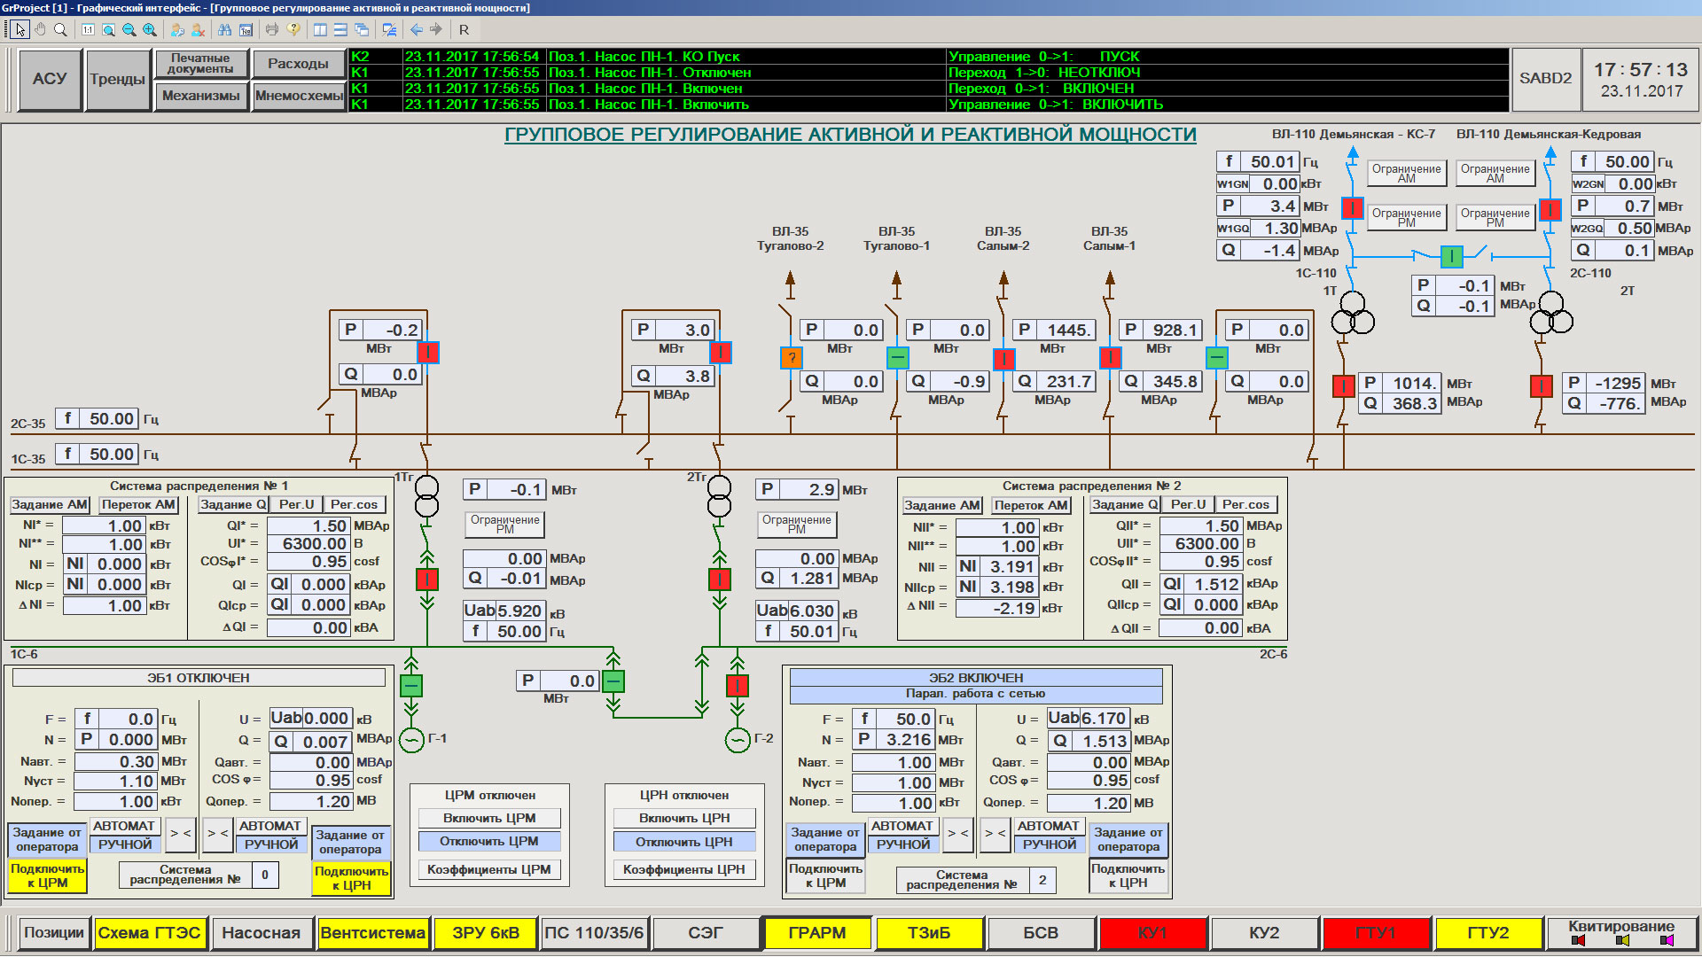This screenshot has width=1702, height=957.
Task: Open the Мнемосхемы menu button
Action: tap(299, 96)
